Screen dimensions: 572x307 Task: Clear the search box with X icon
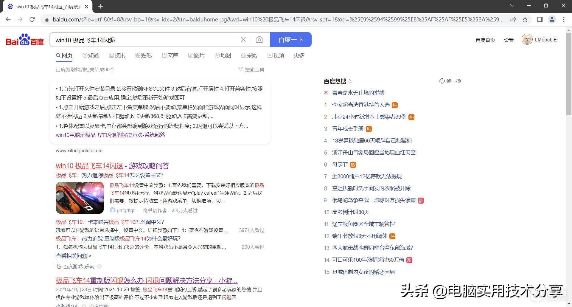pyautogui.click(x=243, y=40)
